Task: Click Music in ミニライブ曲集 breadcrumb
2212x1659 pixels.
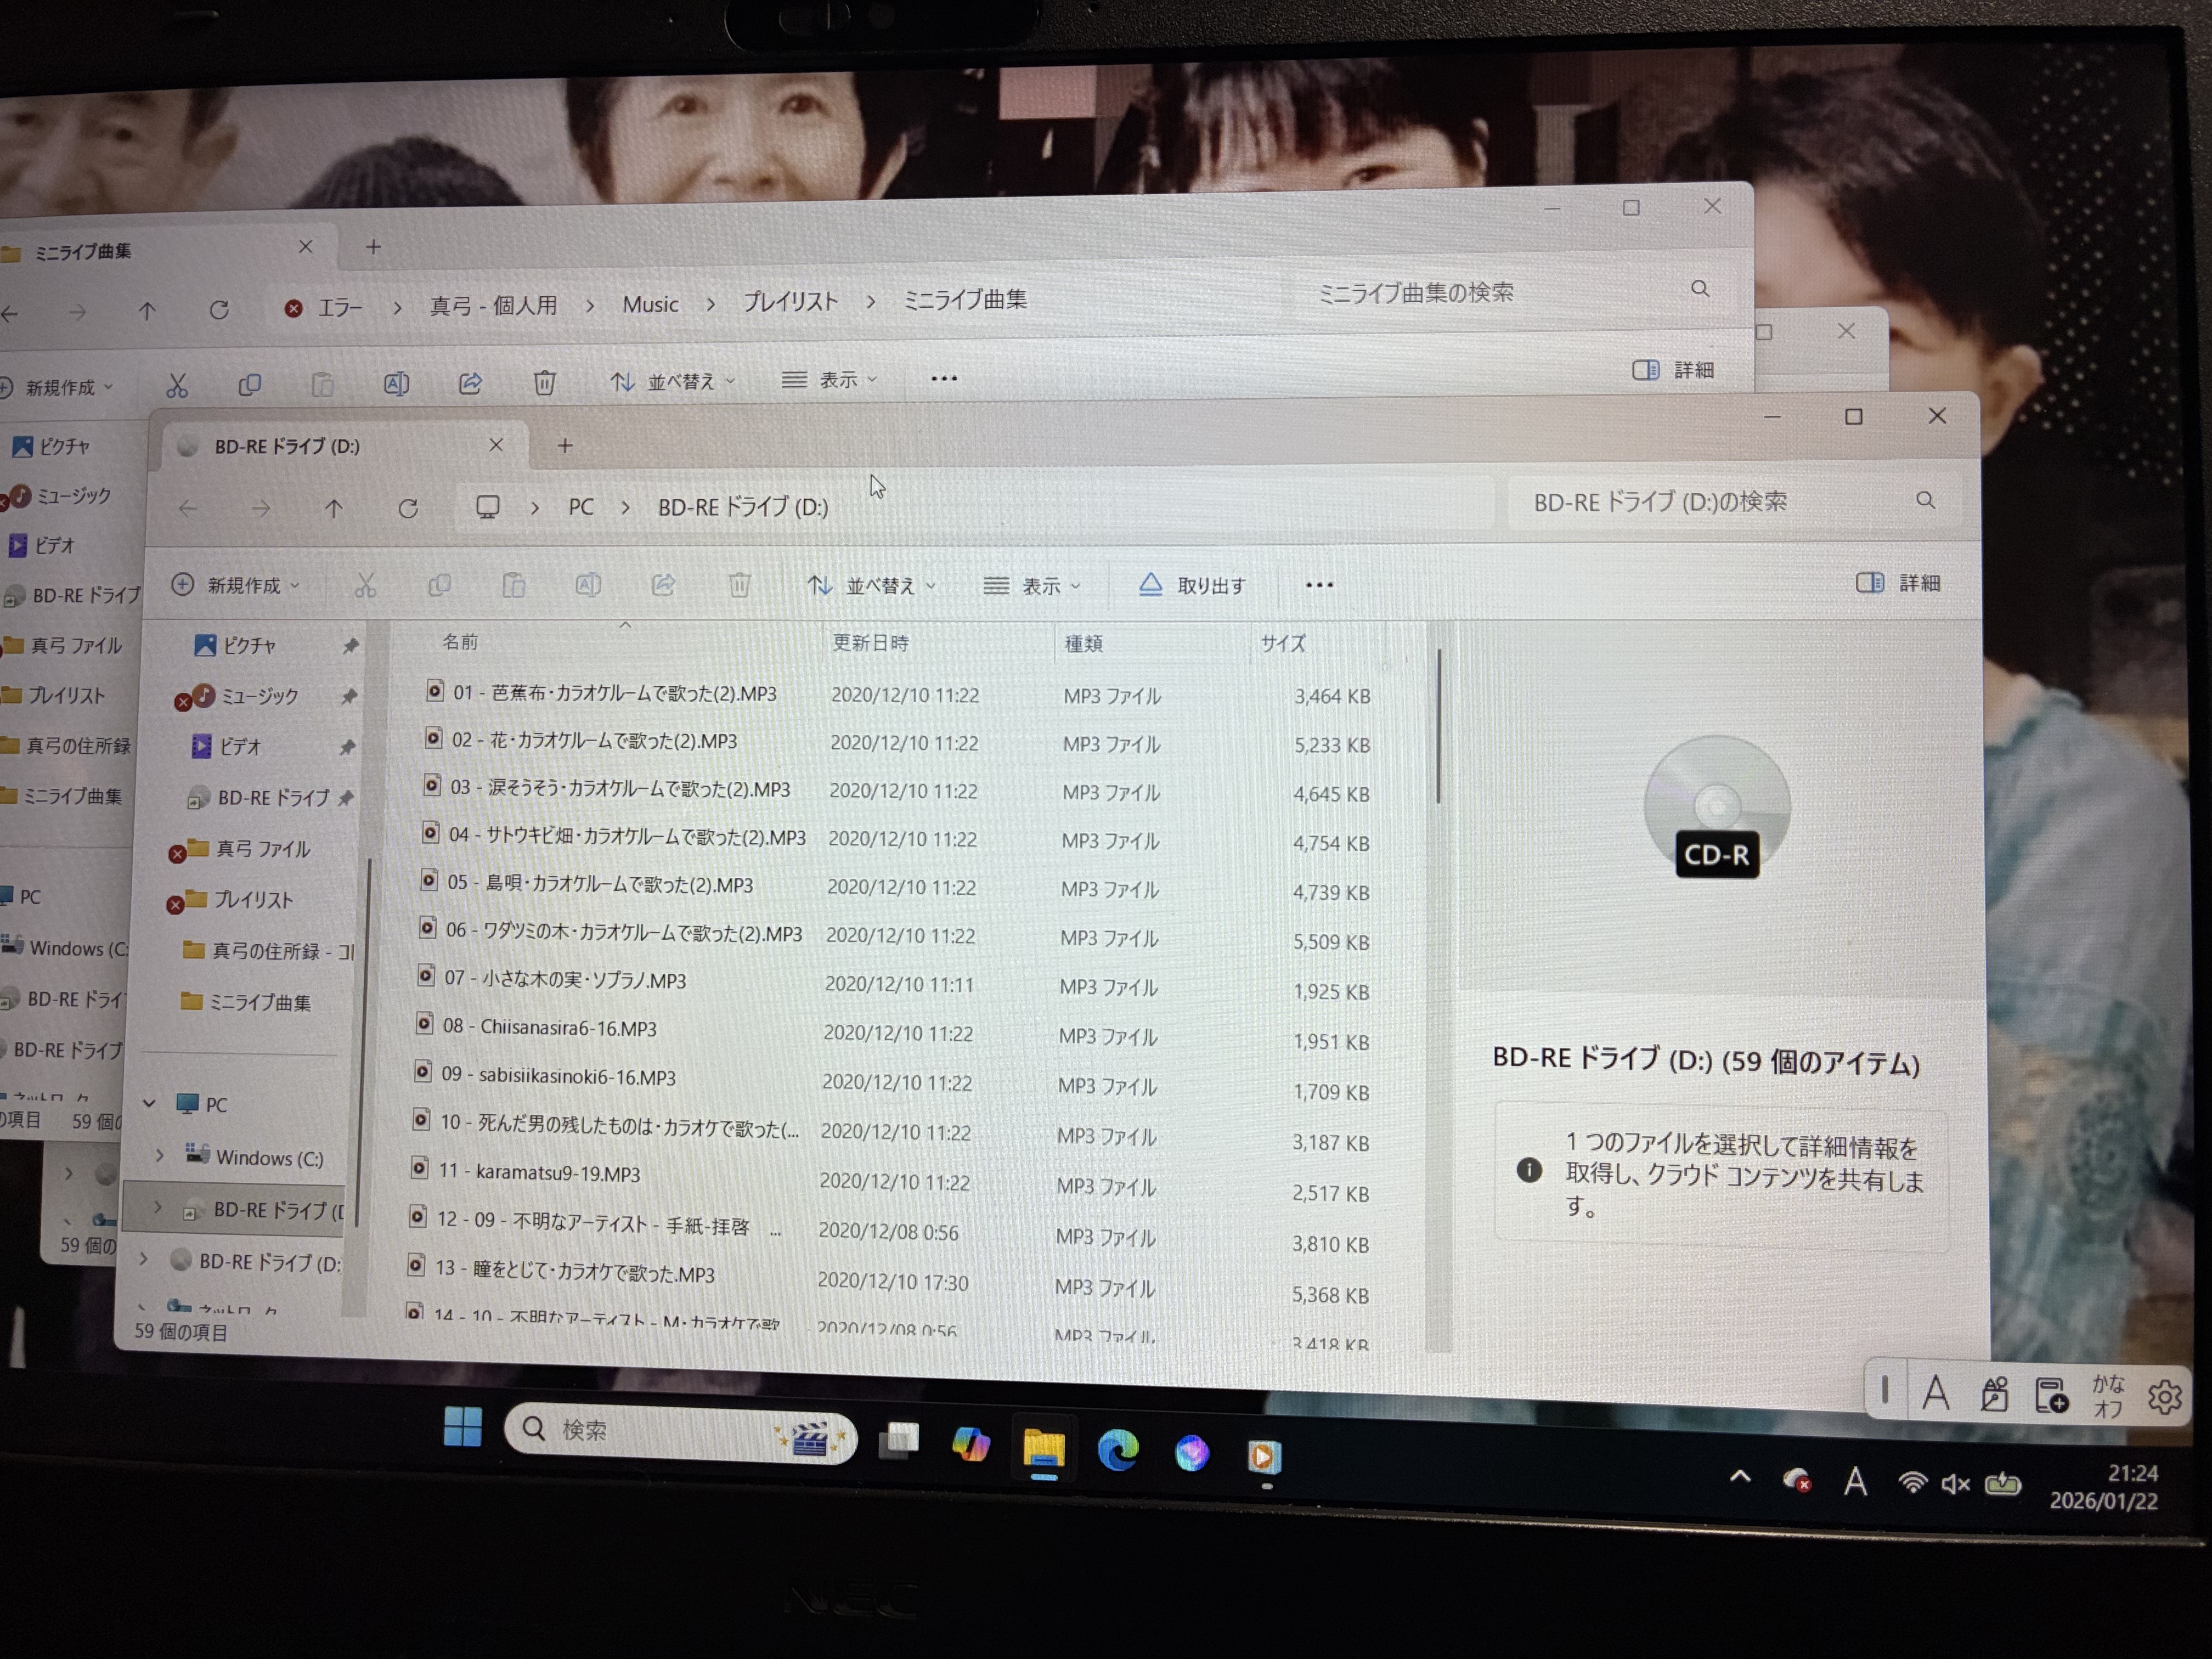Action: click(650, 304)
